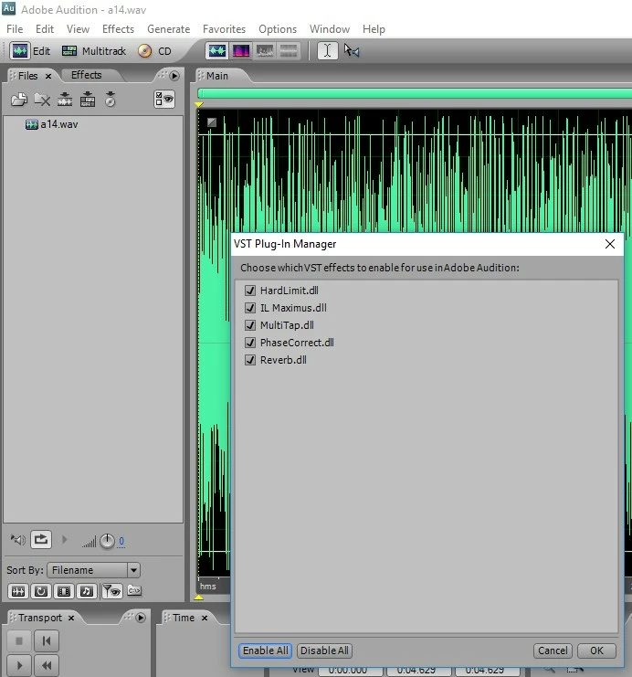Click the Auto-Play speaker icon
632x677 pixels.
[17, 540]
